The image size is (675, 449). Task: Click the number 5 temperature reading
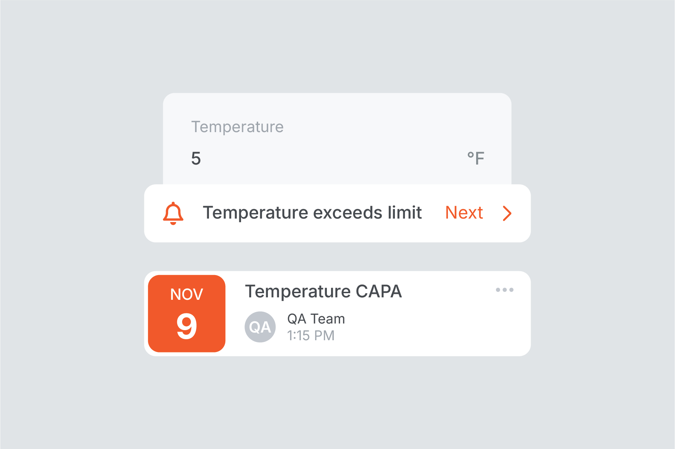[x=196, y=158]
